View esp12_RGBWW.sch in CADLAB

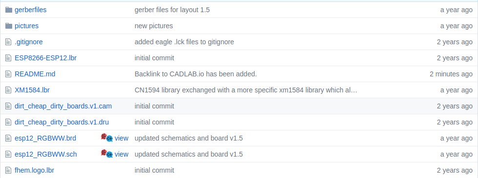[x=121, y=154]
